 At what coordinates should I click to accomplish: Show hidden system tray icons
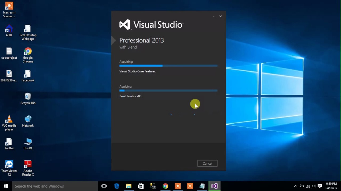coord(295,186)
